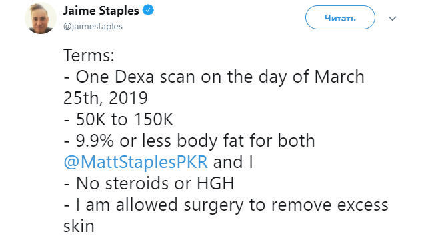Click the Читать follow button
The height and width of the screenshot is (240, 422).
pyautogui.click(x=340, y=18)
